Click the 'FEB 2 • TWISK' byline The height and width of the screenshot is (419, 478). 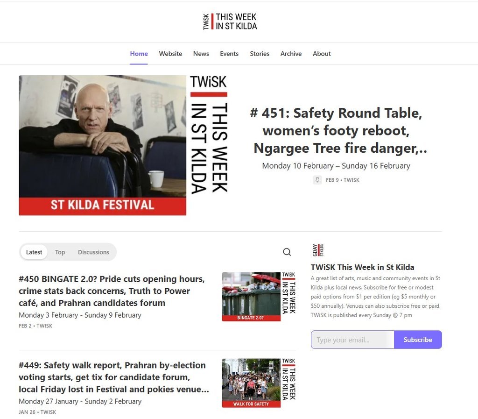click(x=35, y=326)
